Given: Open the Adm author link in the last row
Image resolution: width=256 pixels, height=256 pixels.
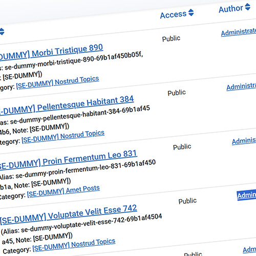Looking at the screenshot, I should click(x=249, y=250).
